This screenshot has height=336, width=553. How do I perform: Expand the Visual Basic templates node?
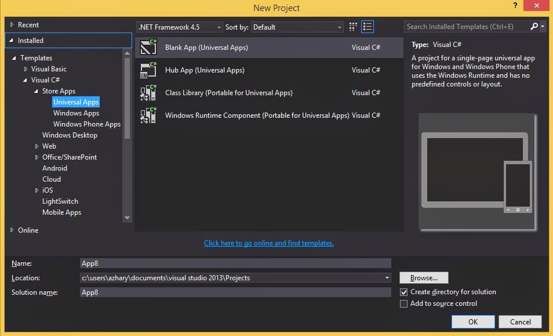click(x=25, y=68)
